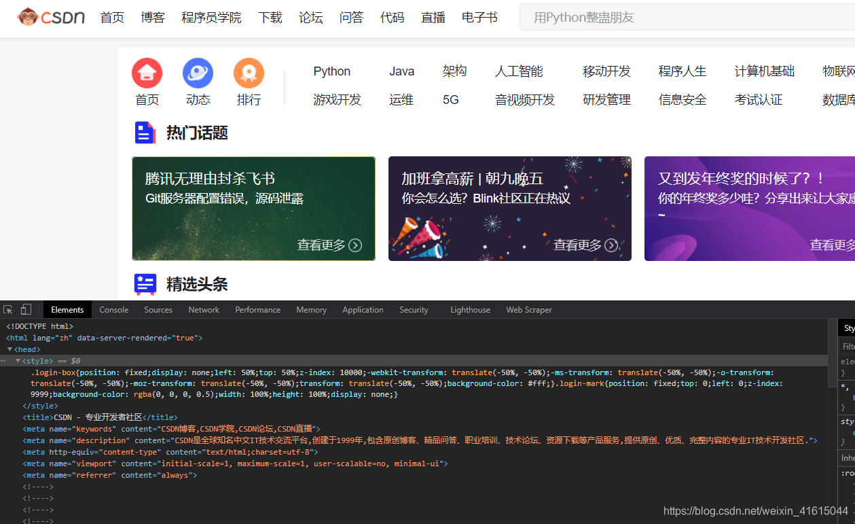Image resolution: width=855 pixels, height=524 pixels.
Task: Select the 研发管理 category link
Action: (606, 100)
